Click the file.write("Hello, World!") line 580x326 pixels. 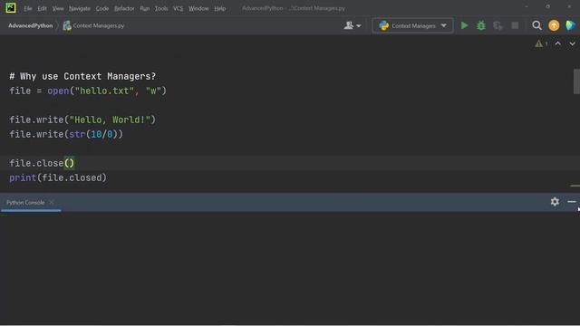82,120
